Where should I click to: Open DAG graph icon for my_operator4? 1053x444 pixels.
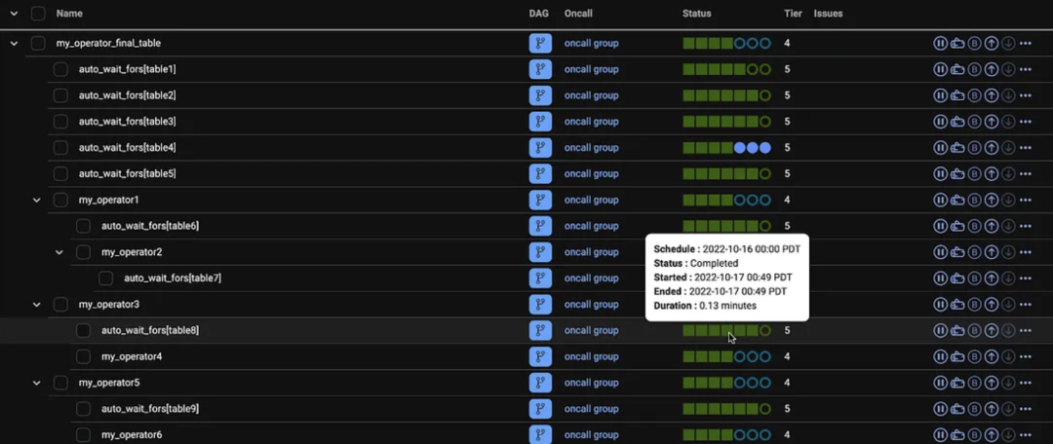pyautogui.click(x=540, y=356)
